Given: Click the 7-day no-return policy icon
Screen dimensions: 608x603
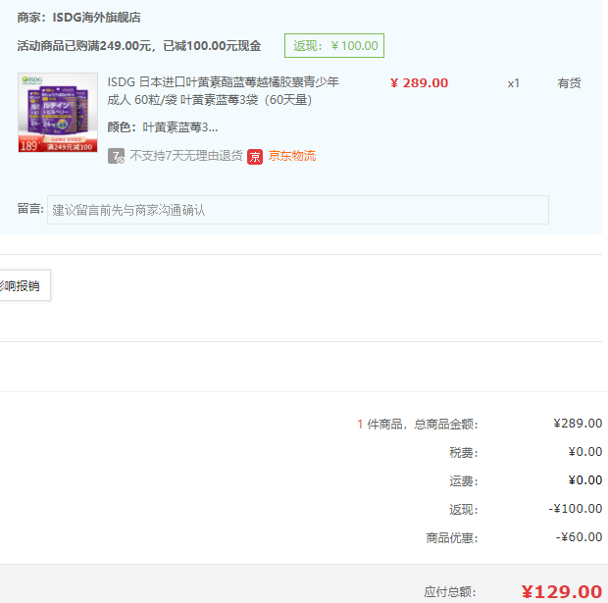Looking at the screenshot, I should click(x=116, y=156).
